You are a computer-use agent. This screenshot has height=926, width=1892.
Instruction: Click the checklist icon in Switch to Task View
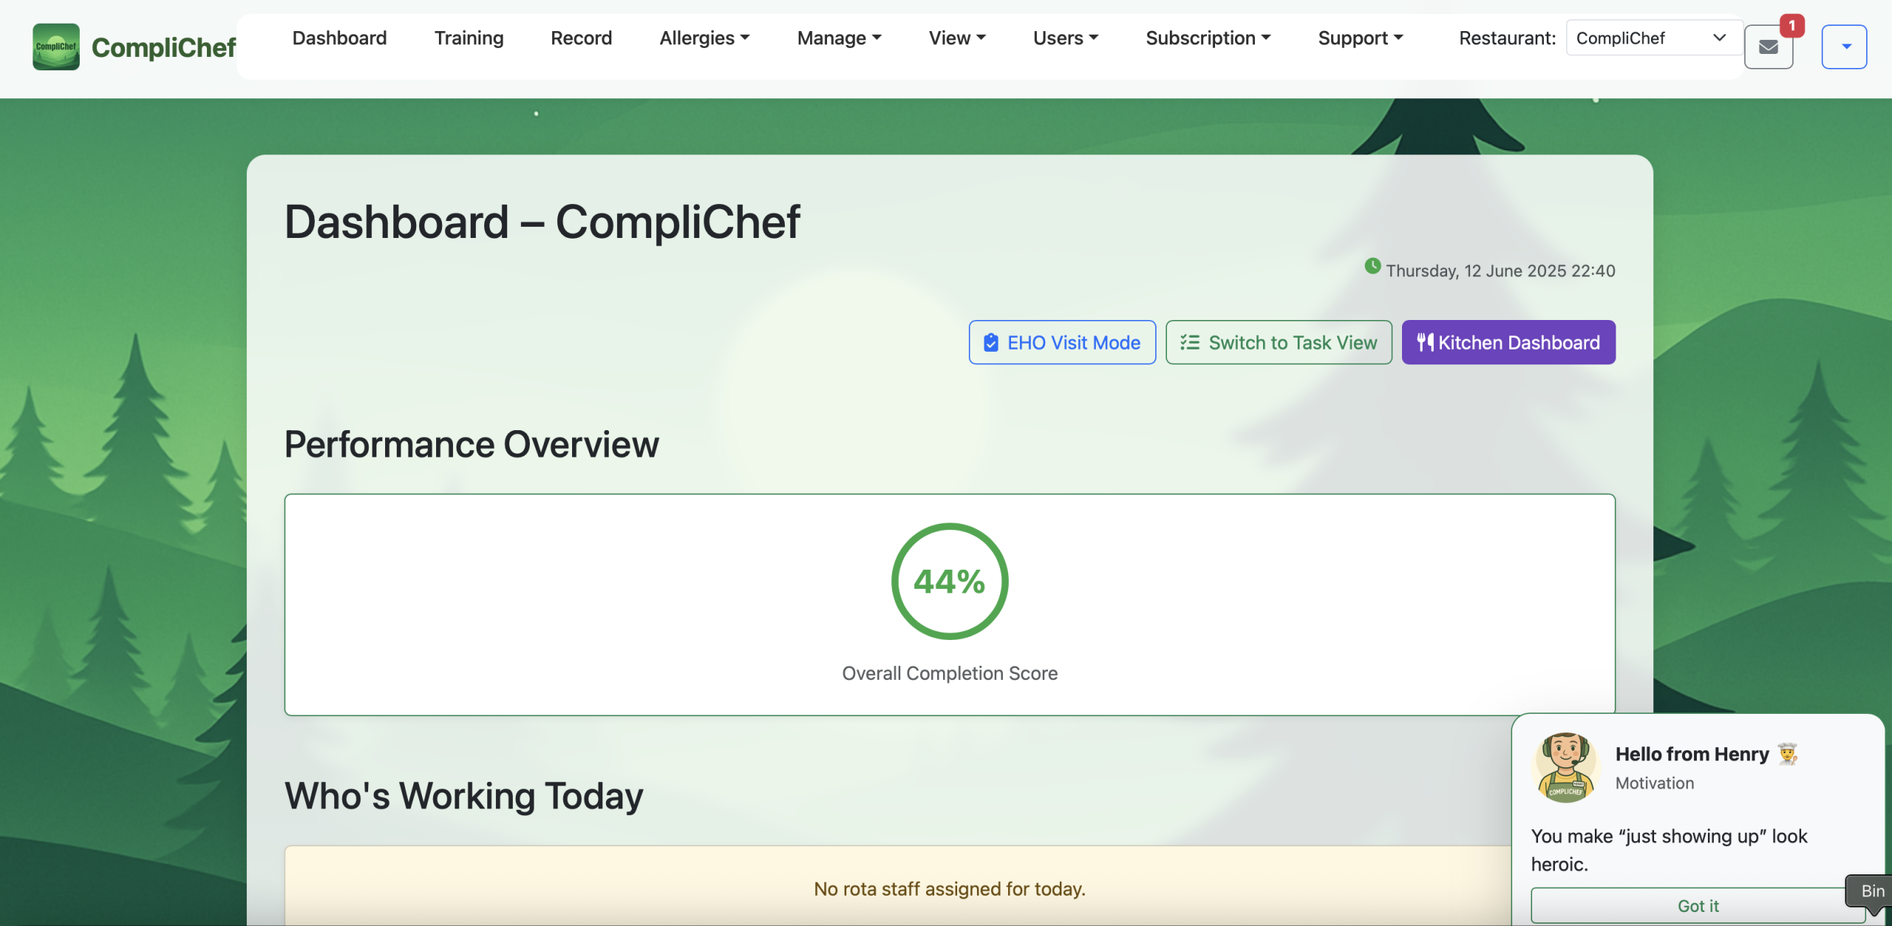click(1190, 343)
